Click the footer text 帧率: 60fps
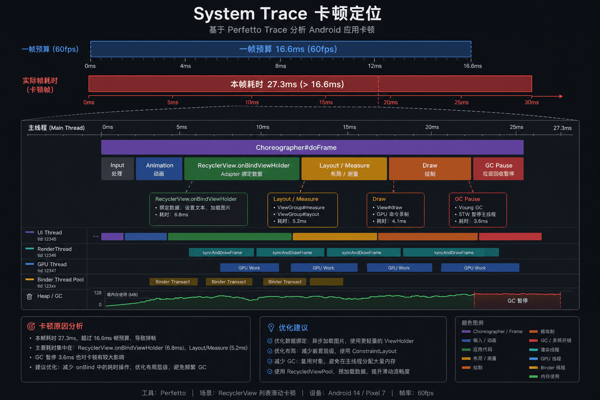Viewport: 600px width, 400px height. (x=416, y=393)
